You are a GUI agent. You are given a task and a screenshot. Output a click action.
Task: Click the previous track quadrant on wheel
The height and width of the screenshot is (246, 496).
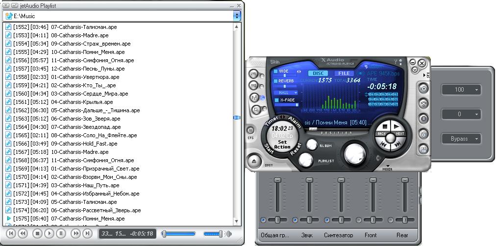point(384,145)
